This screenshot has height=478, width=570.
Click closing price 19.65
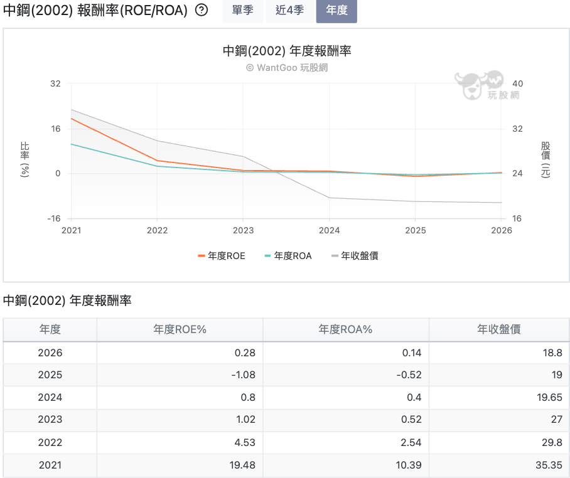click(x=550, y=397)
